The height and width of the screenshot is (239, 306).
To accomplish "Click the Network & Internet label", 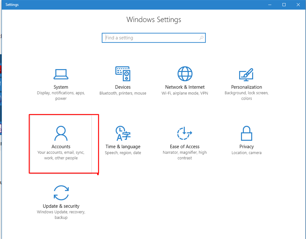I will coord(185,87).
